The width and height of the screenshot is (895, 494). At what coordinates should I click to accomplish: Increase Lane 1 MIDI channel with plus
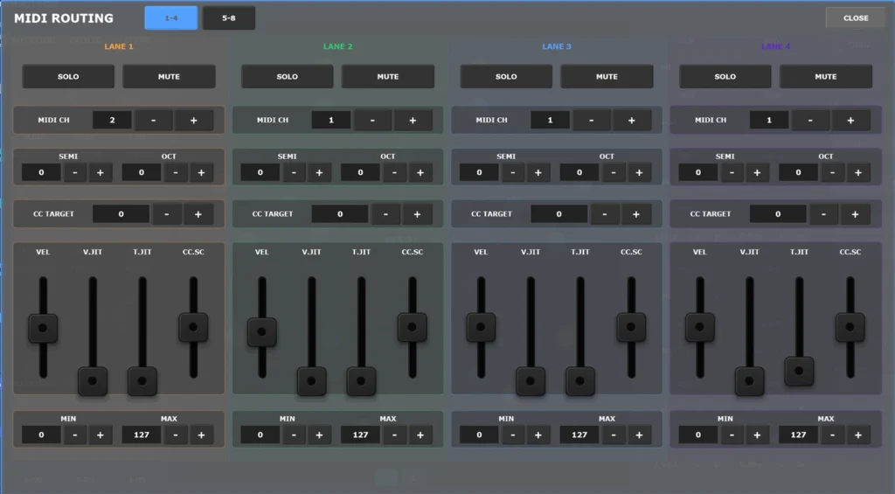point(193,120)
